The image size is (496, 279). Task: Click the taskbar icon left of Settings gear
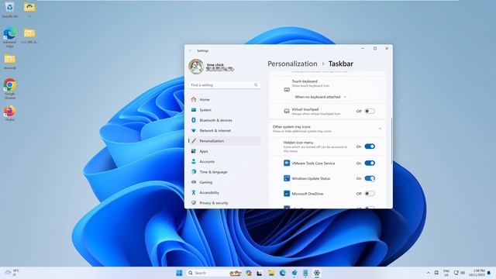[x=305, y=273]
